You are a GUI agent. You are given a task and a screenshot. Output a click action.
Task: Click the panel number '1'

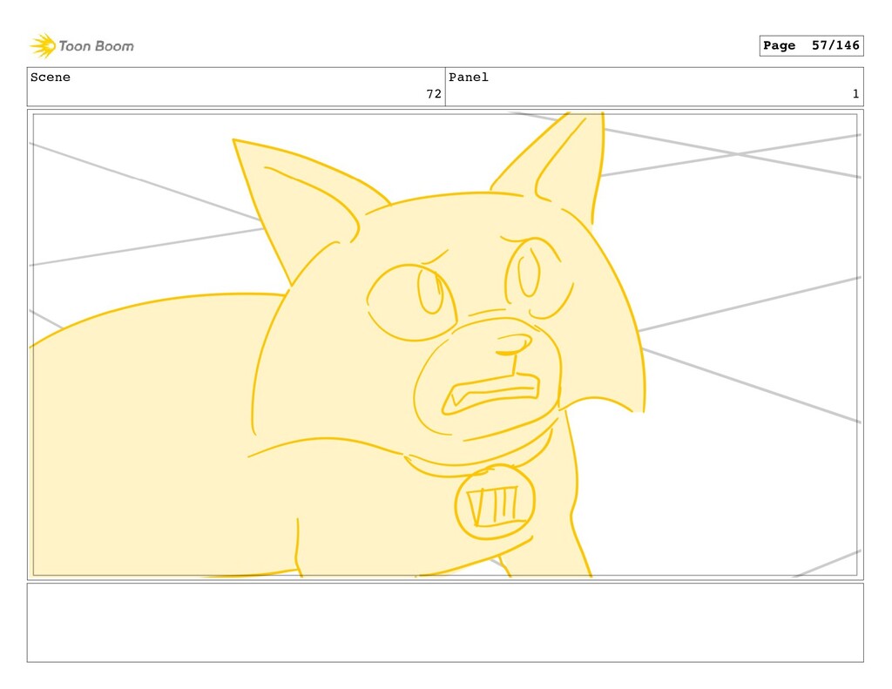(x=855, y=94)
